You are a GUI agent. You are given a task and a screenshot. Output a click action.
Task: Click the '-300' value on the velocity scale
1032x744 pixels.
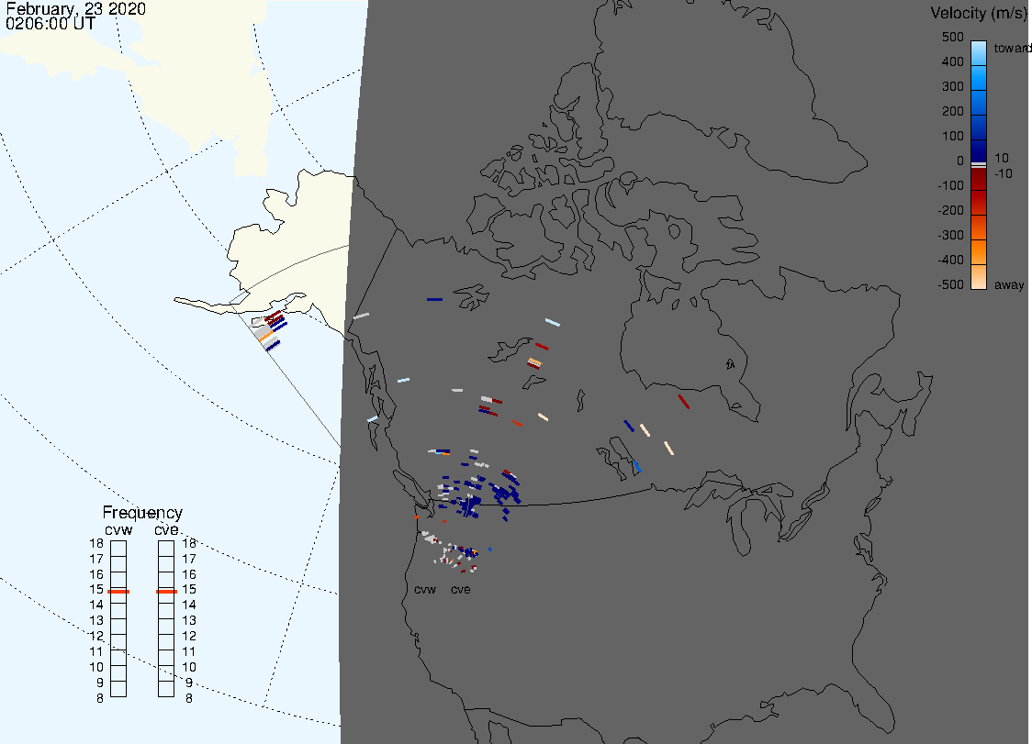click(950, 235)
